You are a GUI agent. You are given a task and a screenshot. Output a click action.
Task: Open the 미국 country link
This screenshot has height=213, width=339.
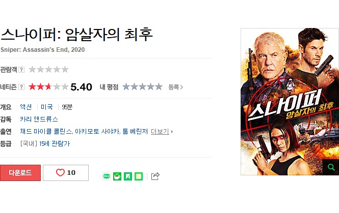(x=47, y=107)
